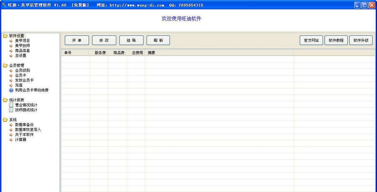Open 美甲项目 in sidebar
Viewport: 377px width, 192px height.
22,41
